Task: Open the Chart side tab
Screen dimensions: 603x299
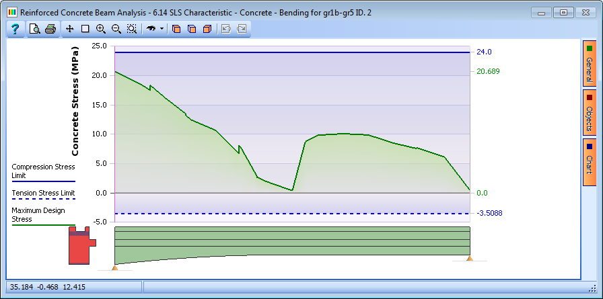Action: pos(589,162)
